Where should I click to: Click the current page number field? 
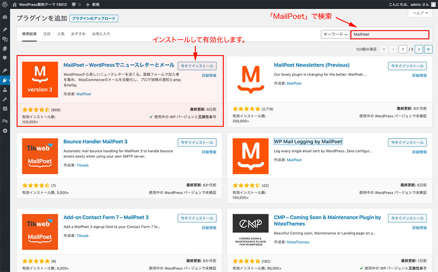pyautogui.click(x=403, y=49)
